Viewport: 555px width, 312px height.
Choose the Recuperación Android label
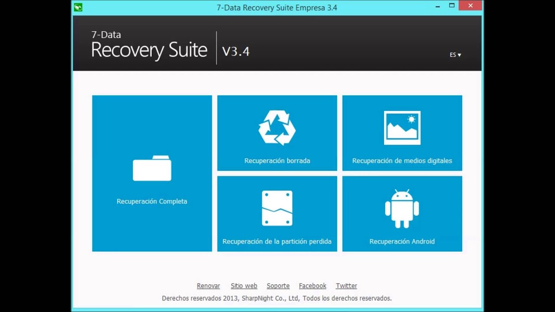pos(402,241)
